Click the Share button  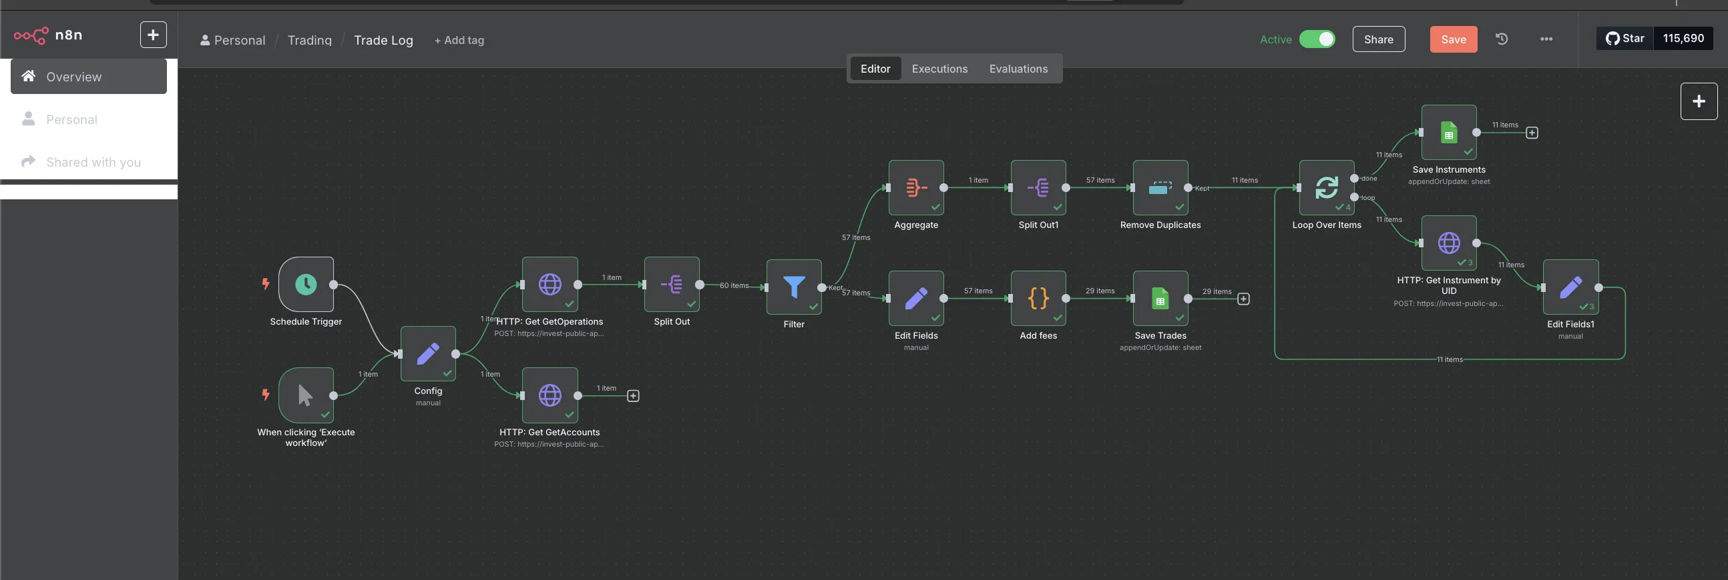tap(1379, 39)
